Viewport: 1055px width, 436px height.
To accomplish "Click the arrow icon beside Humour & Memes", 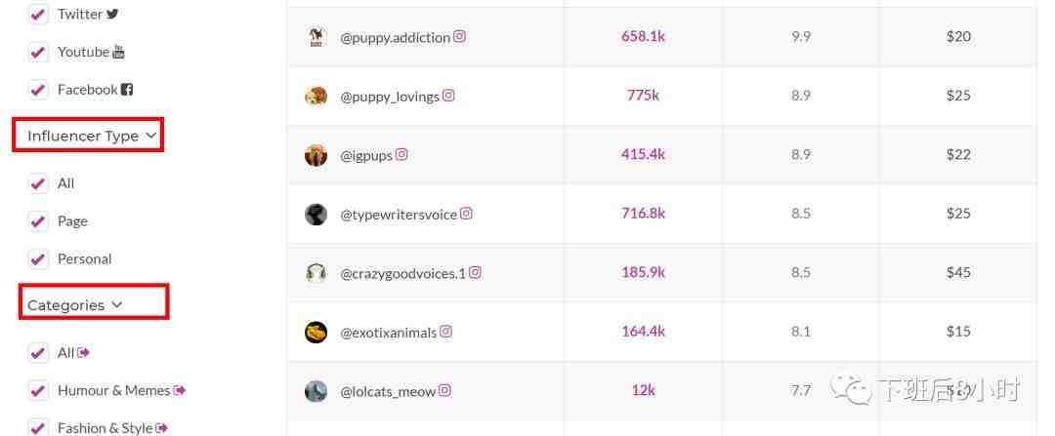I will pyautogui.click(x=180, y=390).
